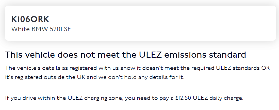Select the White BMW 520I SE description
Viewport: 279px width, 110px height.
pos(41,29)
